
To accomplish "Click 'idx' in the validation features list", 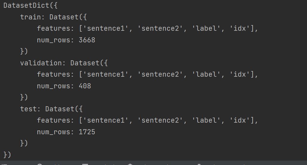I will [x=240, y=75].
